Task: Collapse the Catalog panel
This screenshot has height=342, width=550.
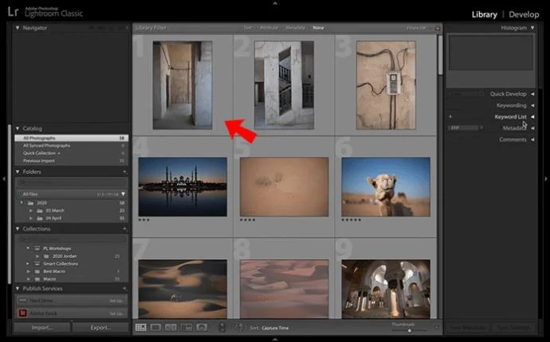Action: (x=18, y=128)
